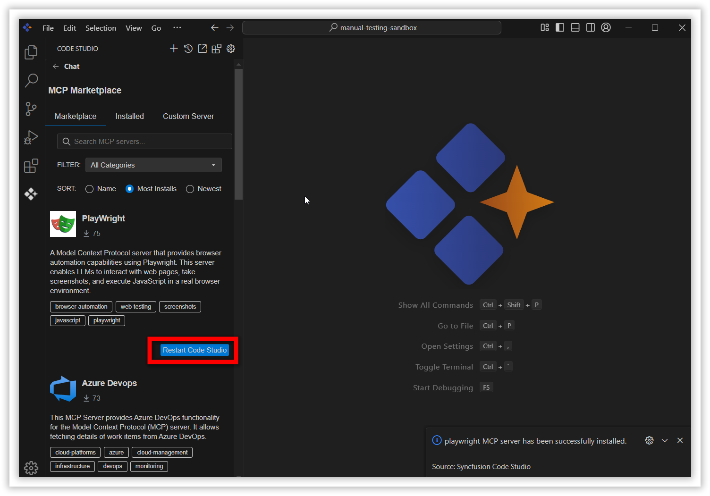Screen dimensions: 710x496
Task: Click the marketplace panel scrollbar
Action: [238, 135]
